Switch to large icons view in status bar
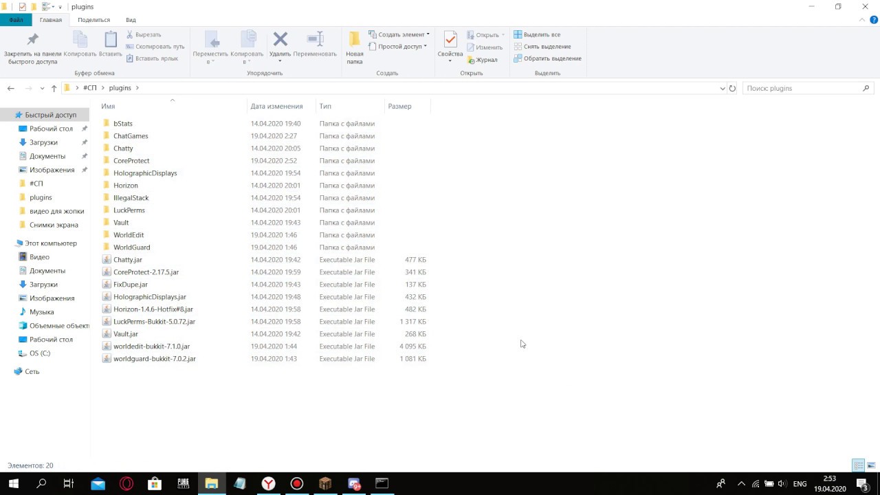 coord(871,465)
